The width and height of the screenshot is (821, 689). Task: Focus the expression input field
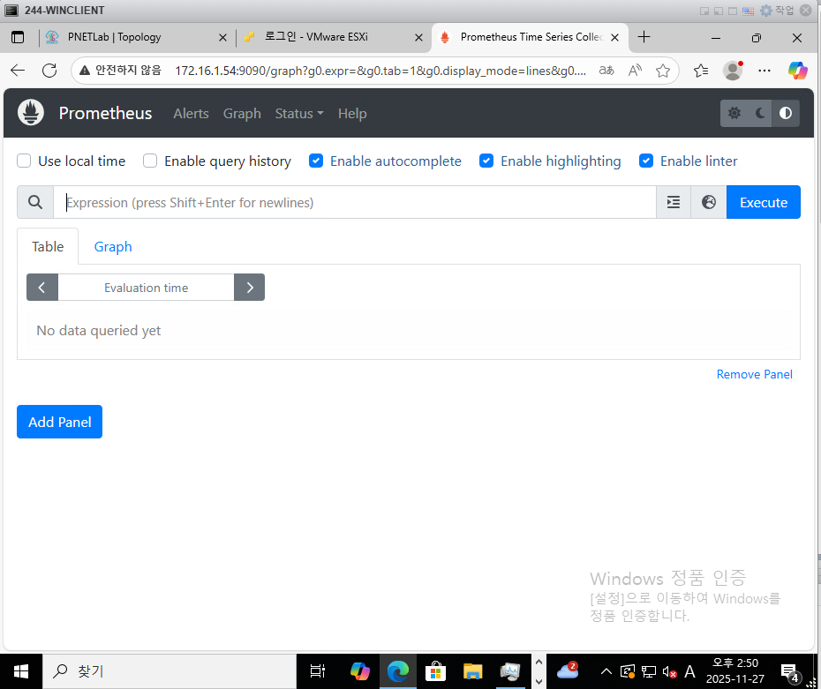click(x=355, y=202)
